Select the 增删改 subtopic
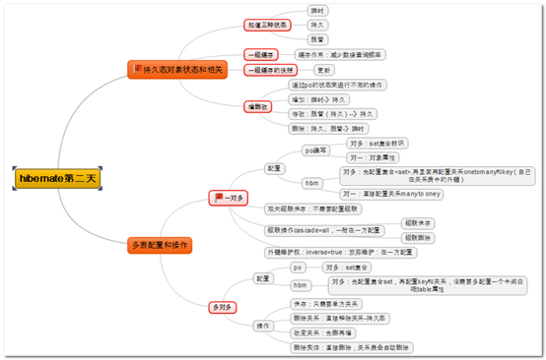The height and width of the screenshot is (360, 546). pos(257,106)
